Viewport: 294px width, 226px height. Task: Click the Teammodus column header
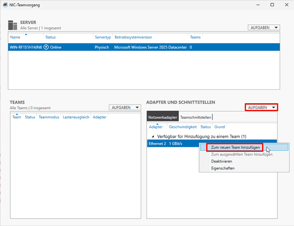coord(49,117)
